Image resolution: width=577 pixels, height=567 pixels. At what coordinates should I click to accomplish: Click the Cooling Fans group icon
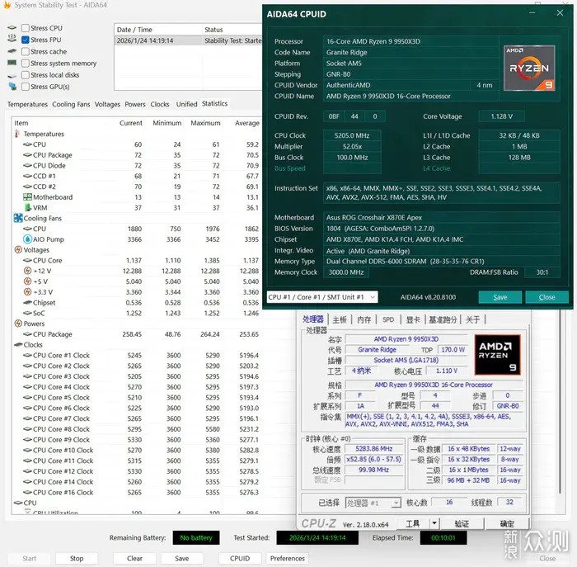coord(18,218)
